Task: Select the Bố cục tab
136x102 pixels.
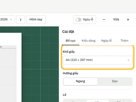Action: [x=71, y=41]
